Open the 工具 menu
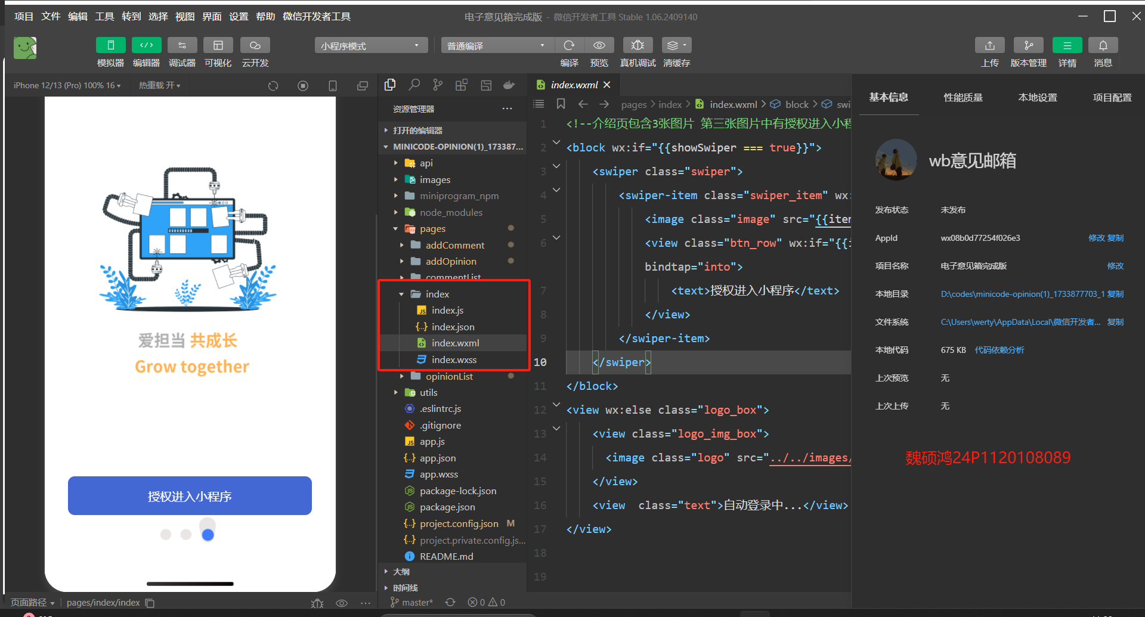Viewport: 1145px width, 617px height. [104, 17]
